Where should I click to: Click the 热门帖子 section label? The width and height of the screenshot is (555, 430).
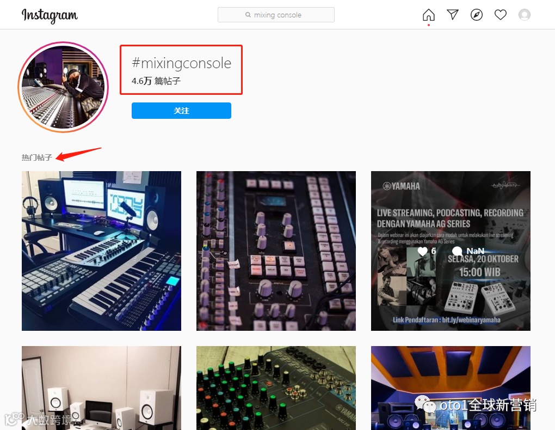37,158
